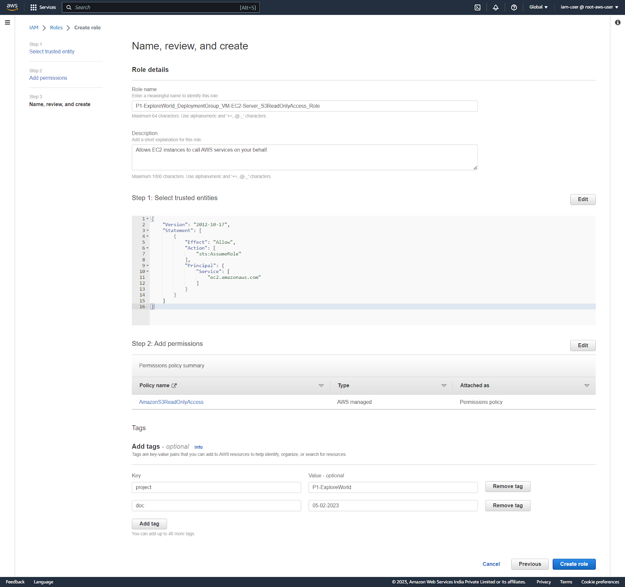Click the 'project' tag key field

tap(216, 487)
